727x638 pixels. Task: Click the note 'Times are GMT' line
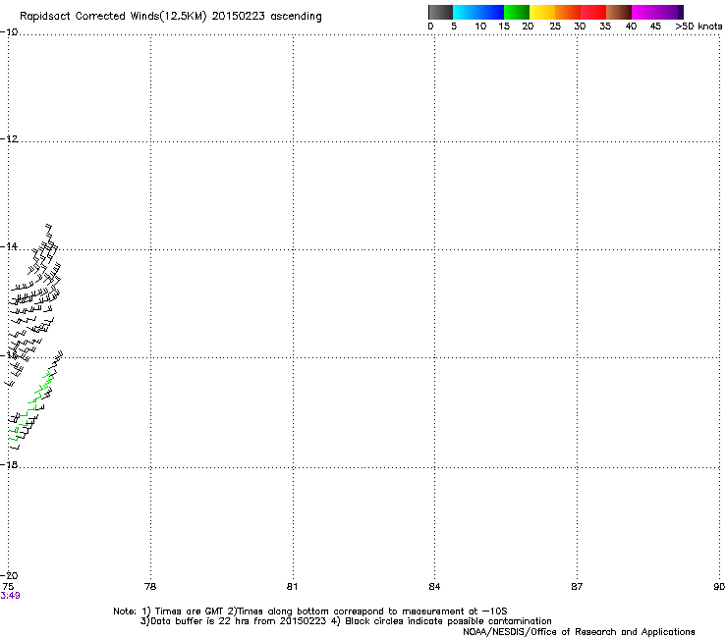pos(310,611)
